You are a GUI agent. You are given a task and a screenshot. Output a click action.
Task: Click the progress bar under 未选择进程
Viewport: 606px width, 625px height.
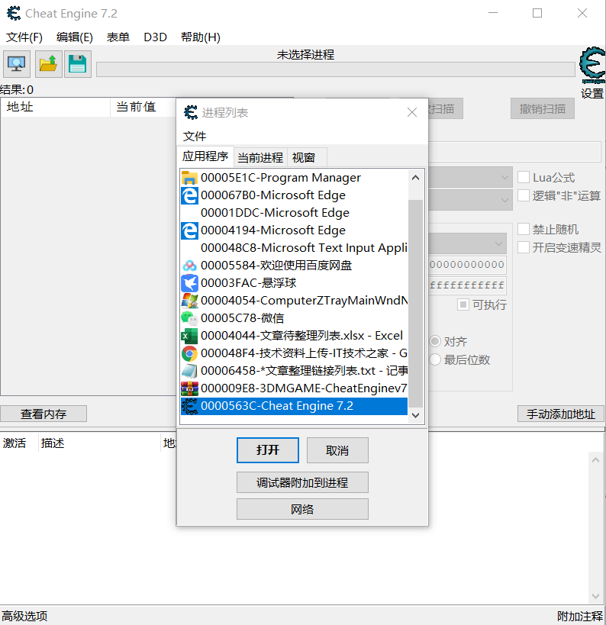click(x=335, y=69)
